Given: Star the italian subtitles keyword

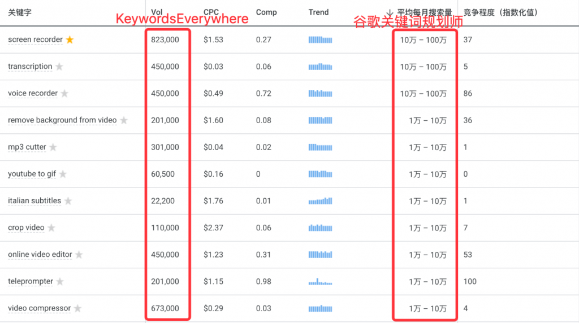Looking at the screenshot, I should (68, 200).
